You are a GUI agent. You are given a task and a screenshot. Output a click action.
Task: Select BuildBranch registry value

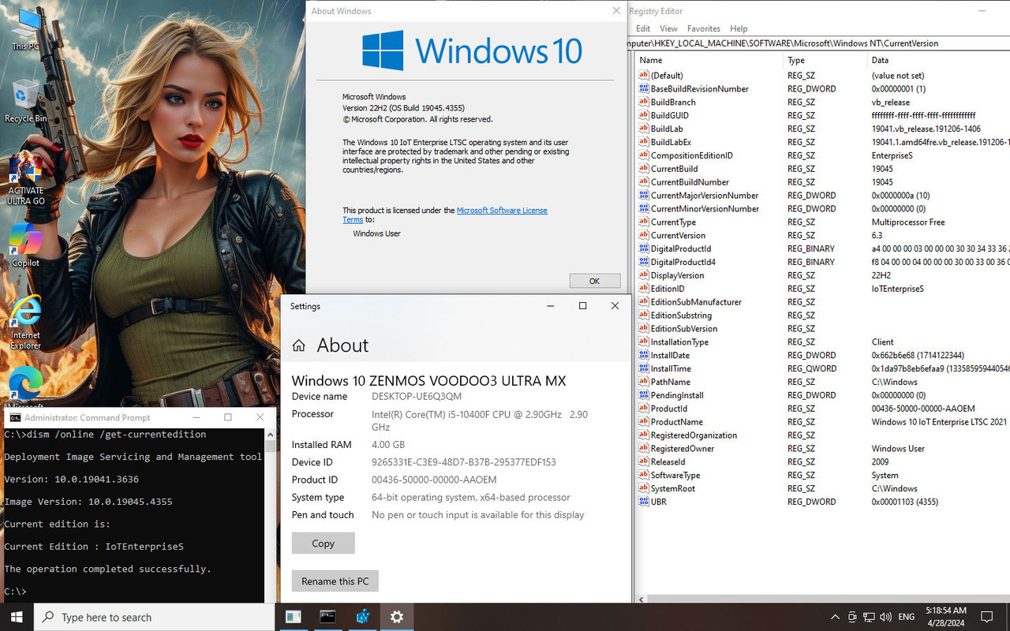pyautogui.click(x=673, y=103)
